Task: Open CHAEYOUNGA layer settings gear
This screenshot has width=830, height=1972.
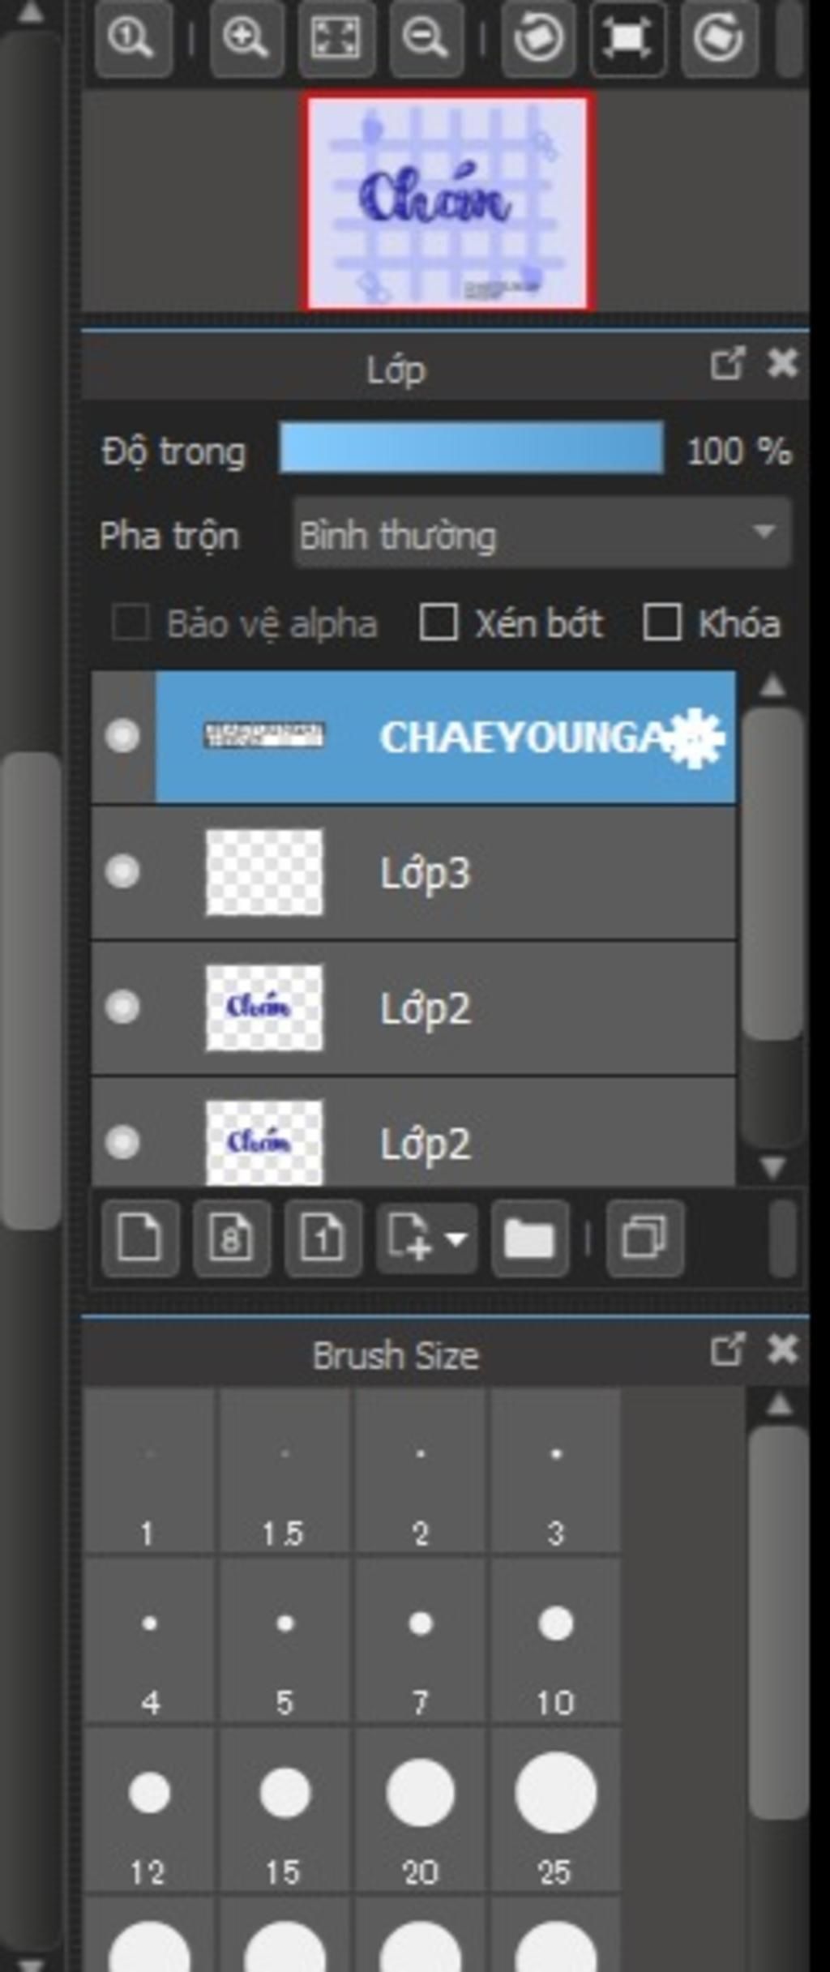Action: point(697,738)
